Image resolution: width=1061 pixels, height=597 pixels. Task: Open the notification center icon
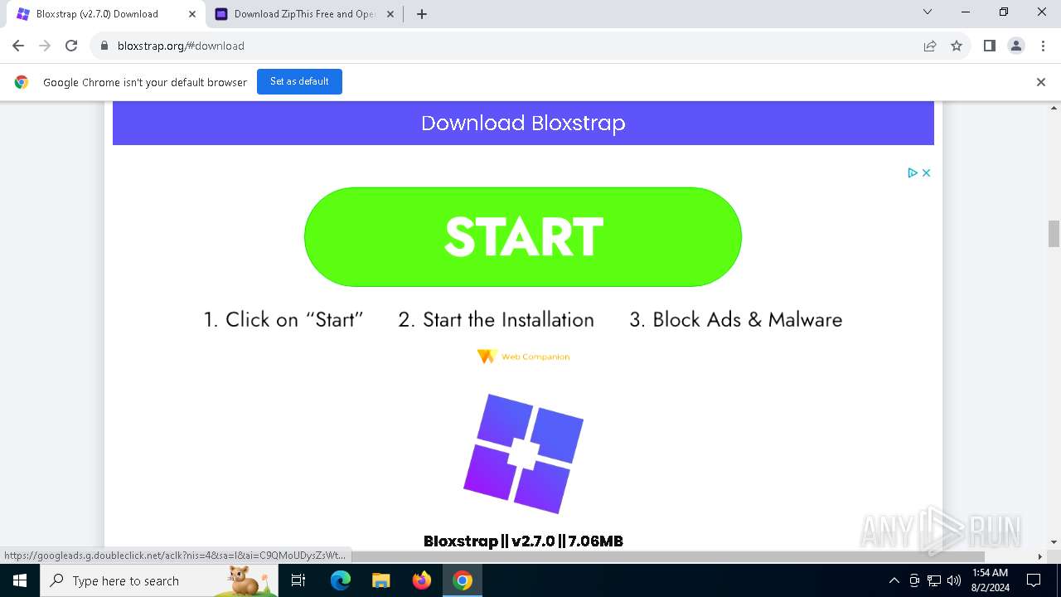[x=1034, y=580]
